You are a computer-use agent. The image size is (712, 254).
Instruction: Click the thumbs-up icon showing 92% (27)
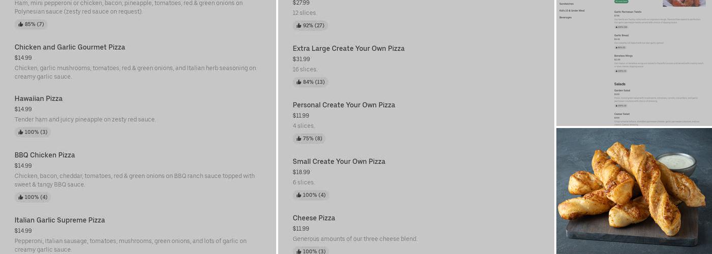coord(299,26)
